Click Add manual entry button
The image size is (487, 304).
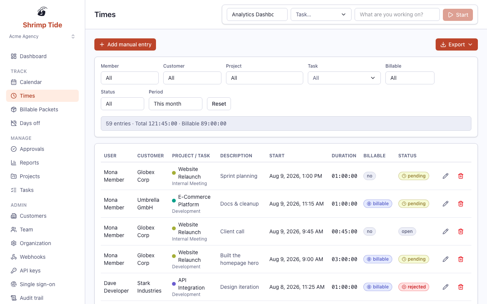tap(125, 44)
